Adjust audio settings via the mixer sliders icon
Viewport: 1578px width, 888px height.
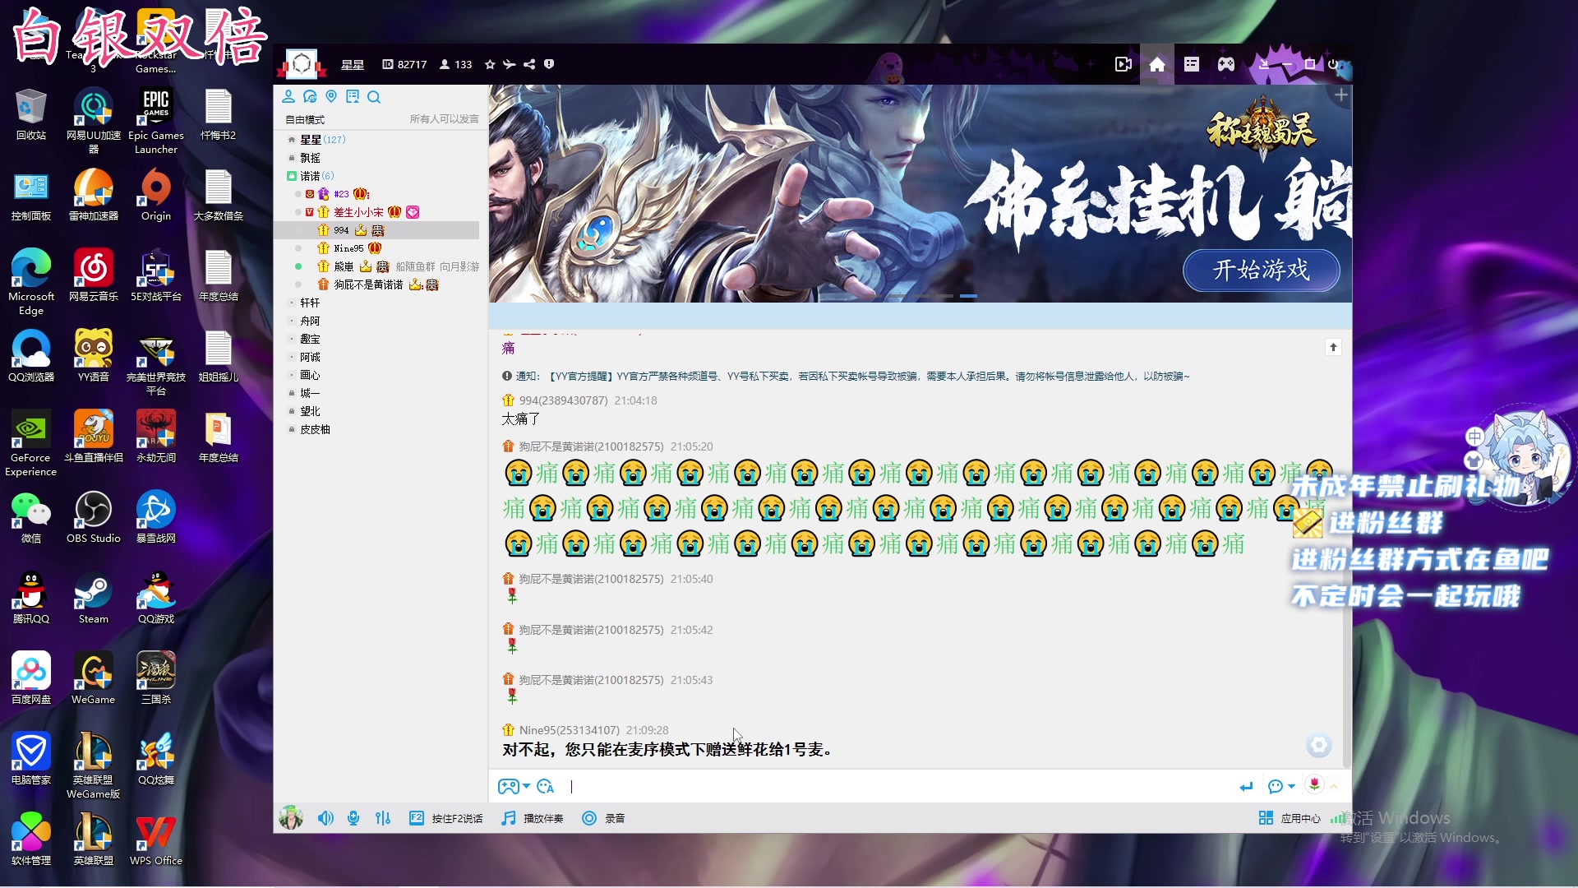click(383, 818)
